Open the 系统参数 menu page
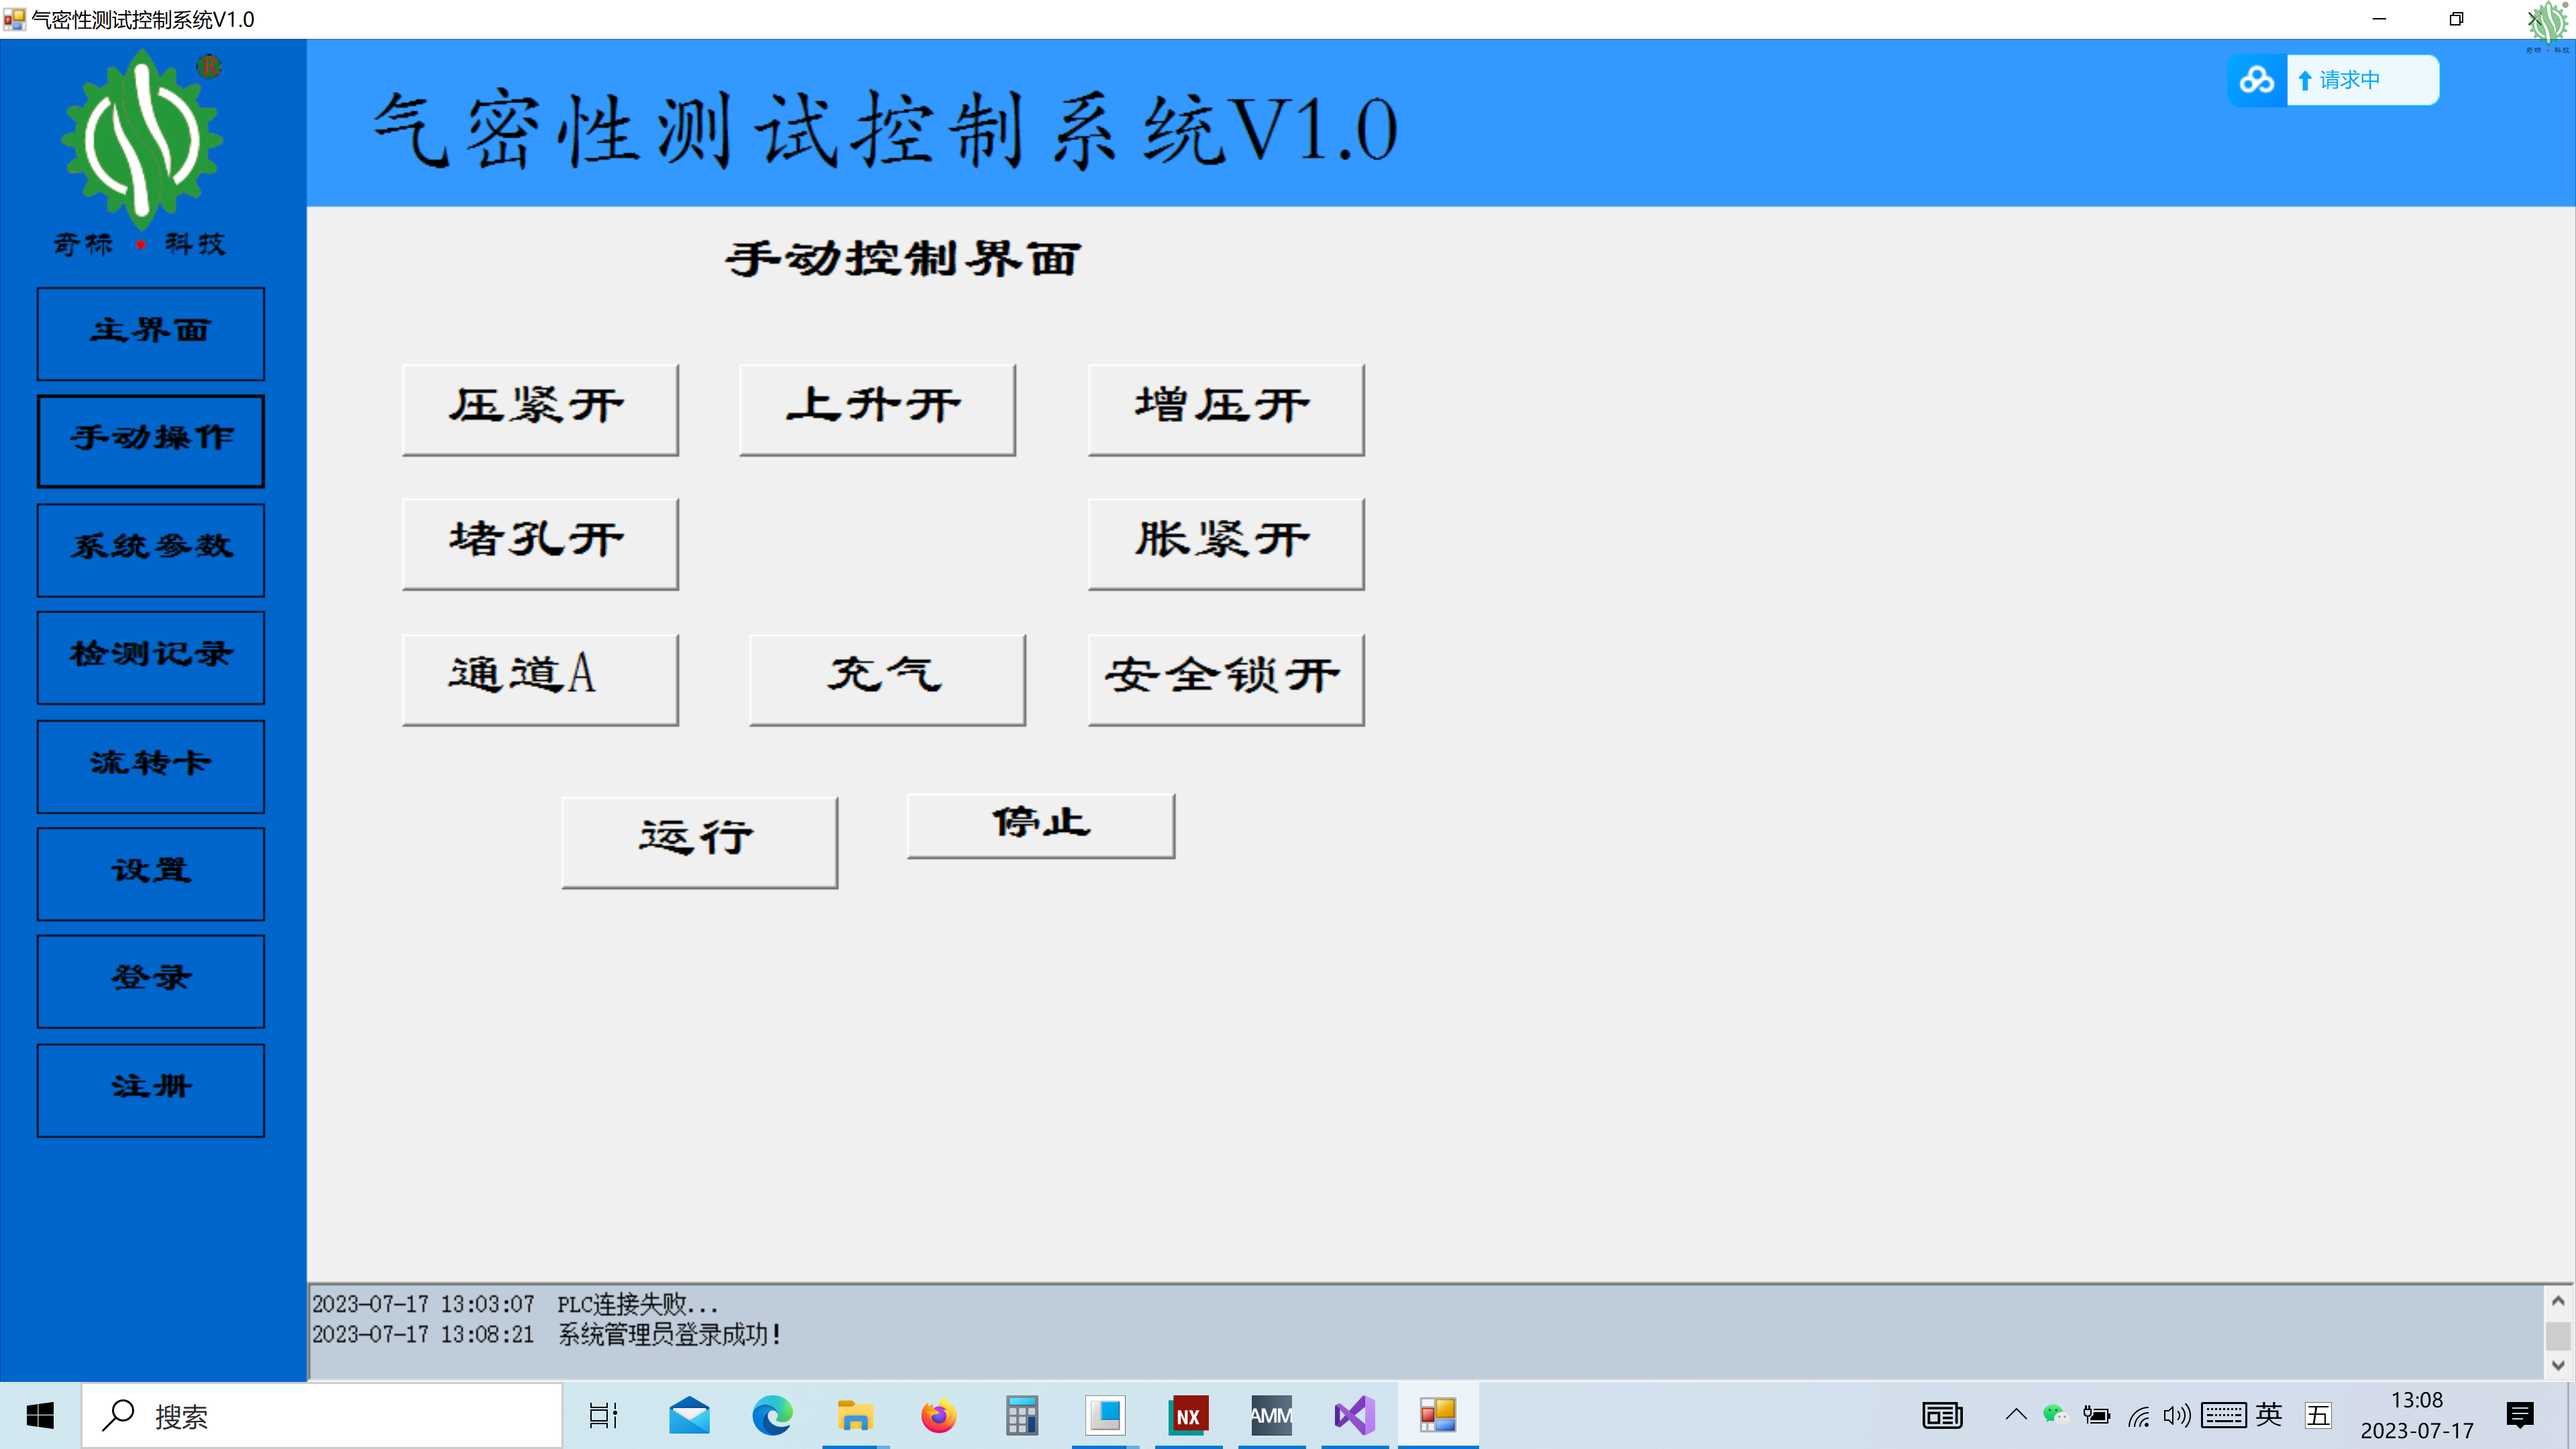2576x1449 pixels. click(x=151, y=549)
